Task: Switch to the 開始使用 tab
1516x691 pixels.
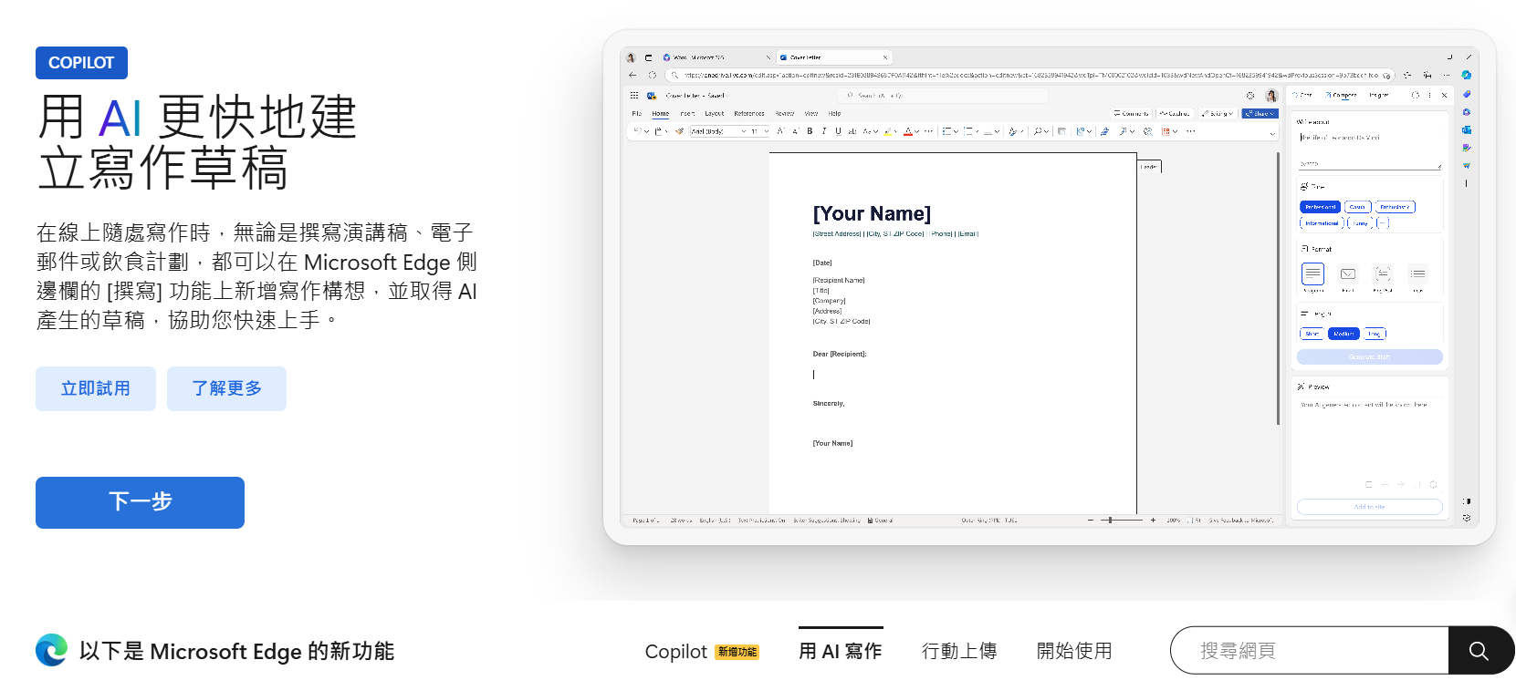Action: click(1074, 651)
